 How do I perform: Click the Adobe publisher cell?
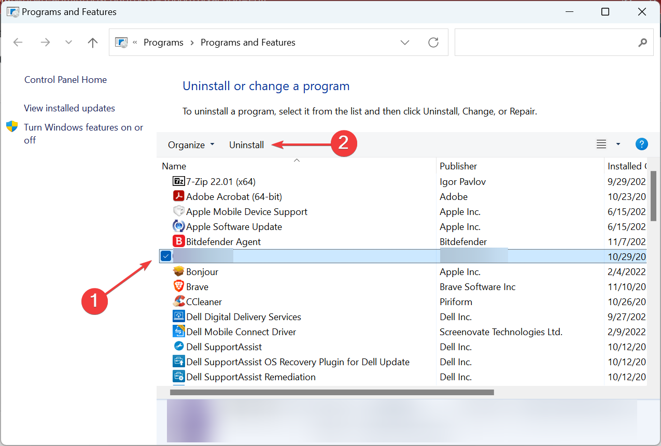coord(454,196)
